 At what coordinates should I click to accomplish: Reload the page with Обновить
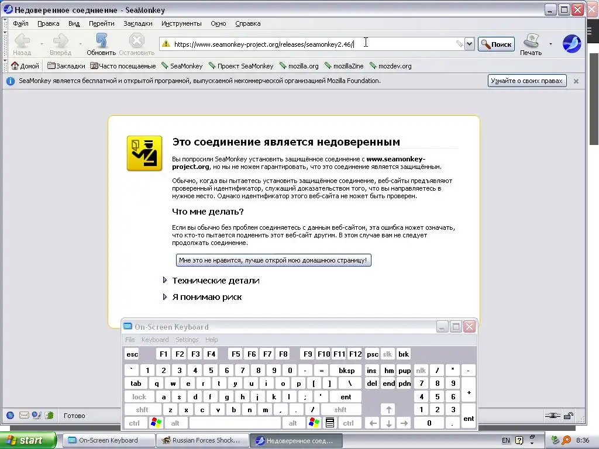tap(101, 44)
